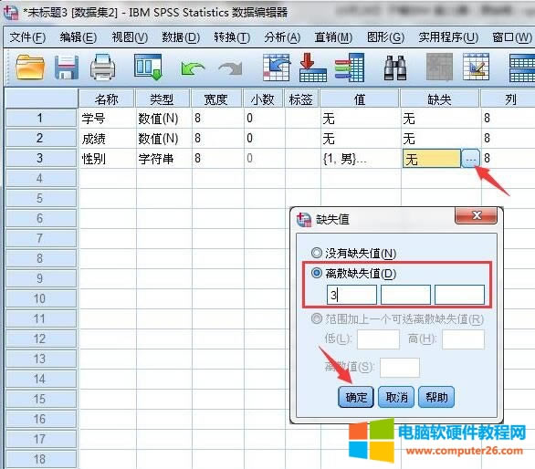This screenshot has height=469, width=535.
Task: Open the 转换(T) menu
Action: pyautogui.click(x=232, y=36)
